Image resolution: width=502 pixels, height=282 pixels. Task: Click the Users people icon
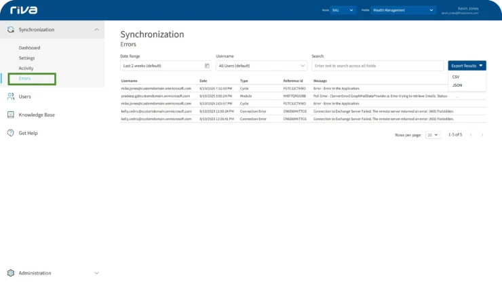pyautogui.click(x=11, y=96)
